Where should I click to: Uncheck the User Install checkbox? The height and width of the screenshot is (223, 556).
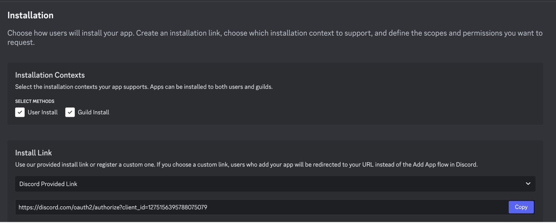point(20,112)
